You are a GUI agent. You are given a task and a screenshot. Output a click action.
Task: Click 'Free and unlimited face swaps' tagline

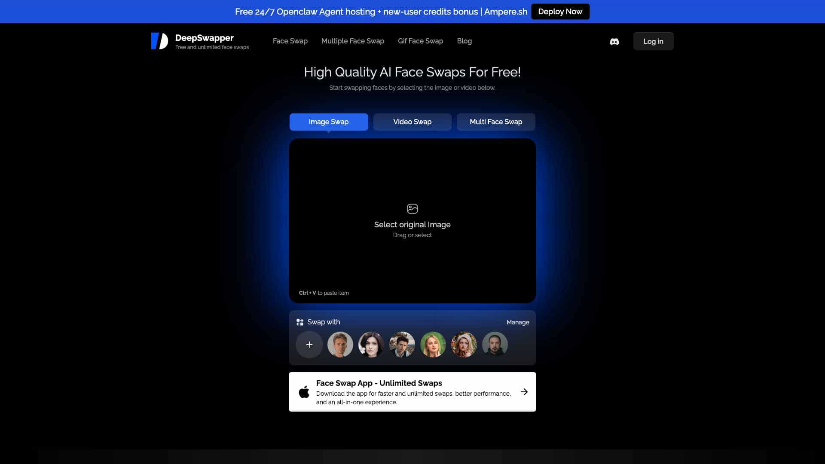[212, 47]
